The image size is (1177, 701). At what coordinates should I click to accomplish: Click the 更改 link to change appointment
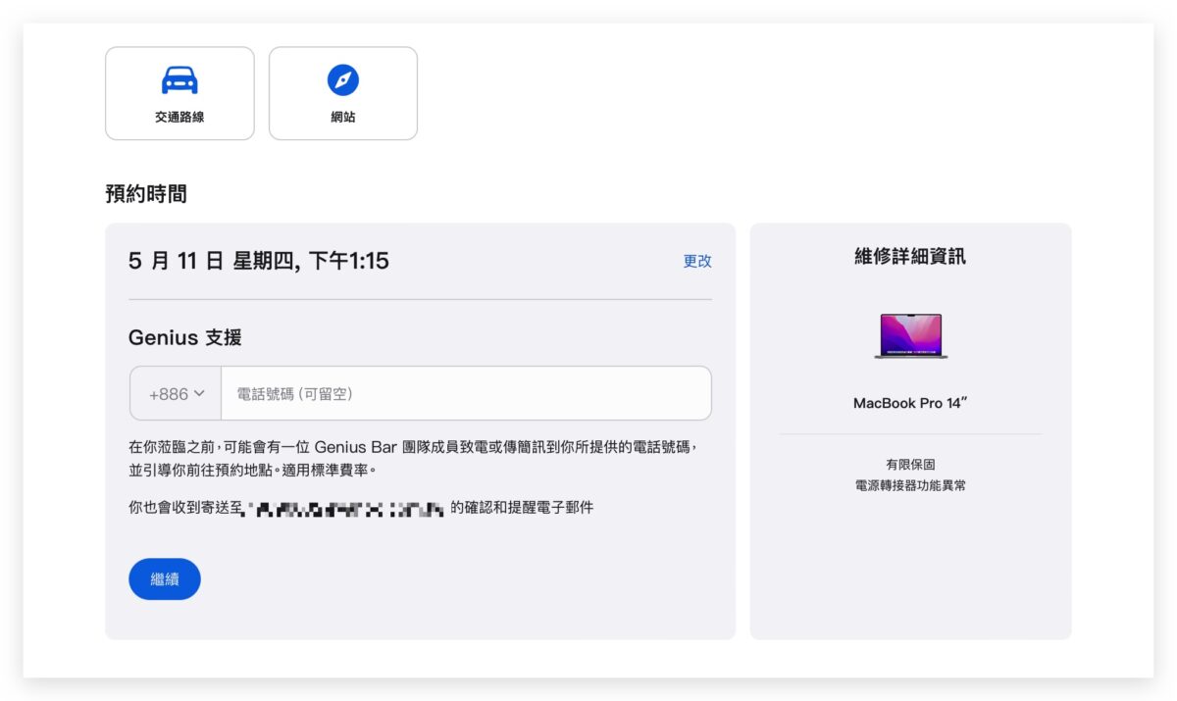[x=697, y=261]
